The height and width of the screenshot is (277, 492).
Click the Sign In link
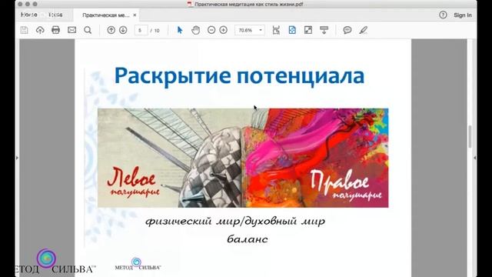[463, 15]
